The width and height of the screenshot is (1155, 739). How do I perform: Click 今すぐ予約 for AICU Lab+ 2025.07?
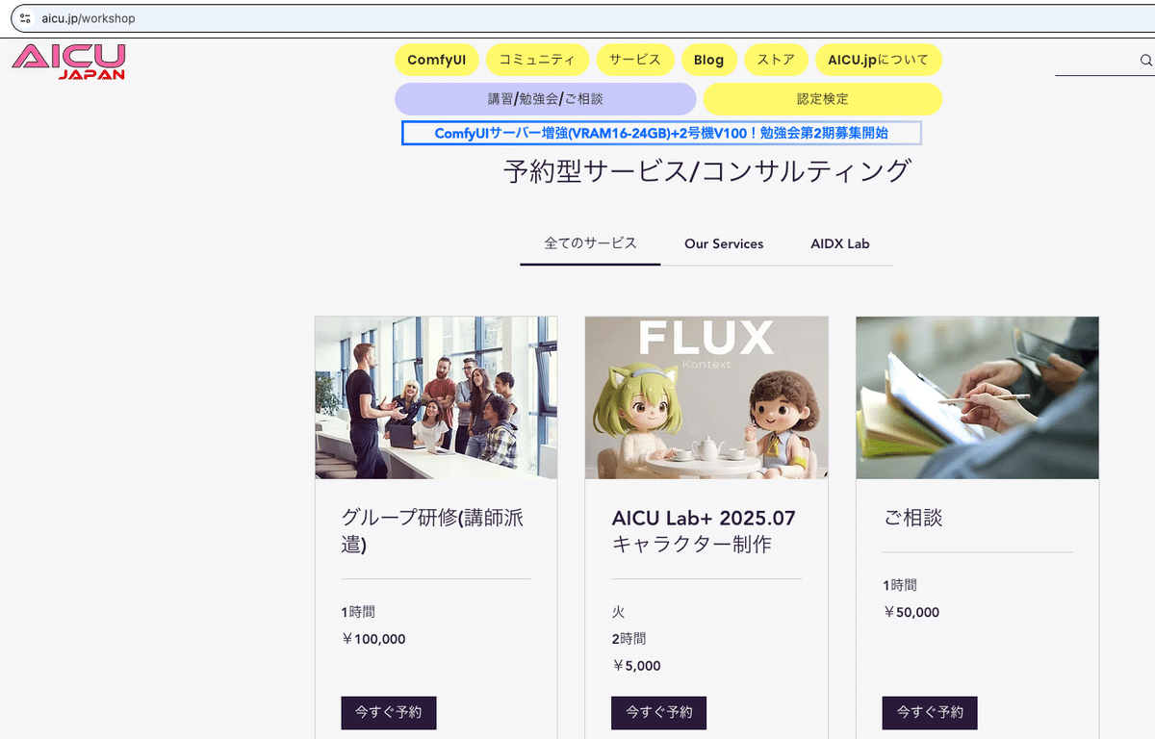[659, 713]
